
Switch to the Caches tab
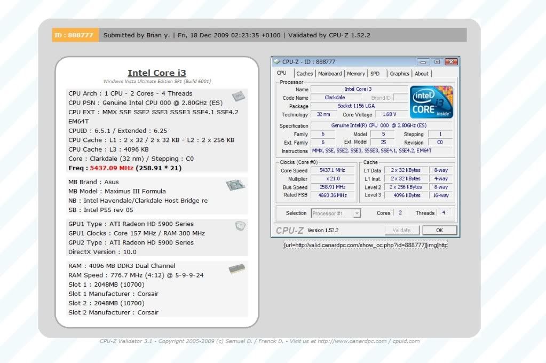pyautogui.click(x=304, y=74)
